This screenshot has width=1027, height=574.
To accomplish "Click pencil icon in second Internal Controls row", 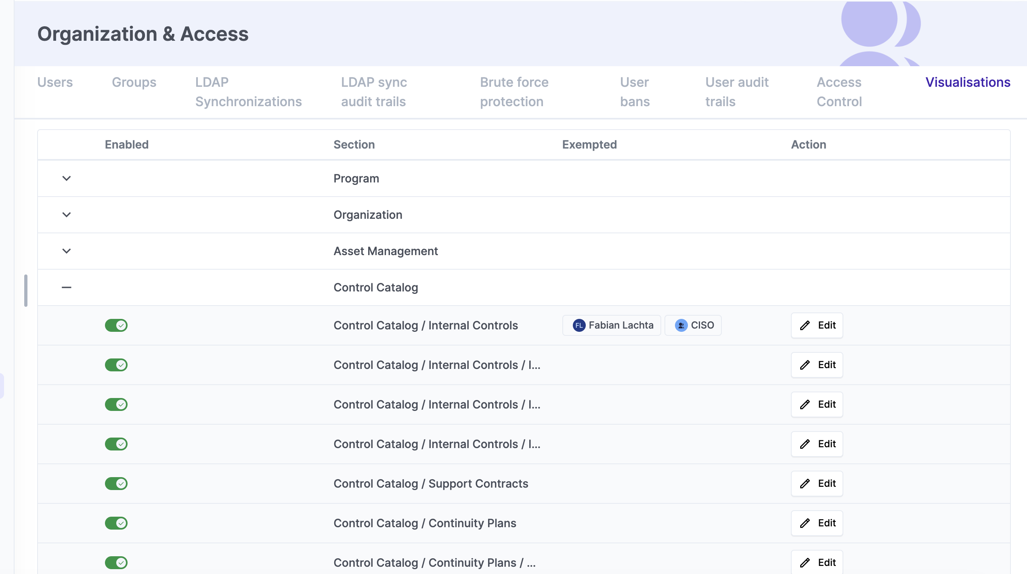I will point(805,365).
